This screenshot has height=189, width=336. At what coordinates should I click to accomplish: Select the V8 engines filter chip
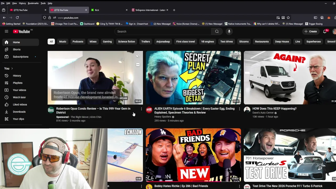(x=207, y=41)
